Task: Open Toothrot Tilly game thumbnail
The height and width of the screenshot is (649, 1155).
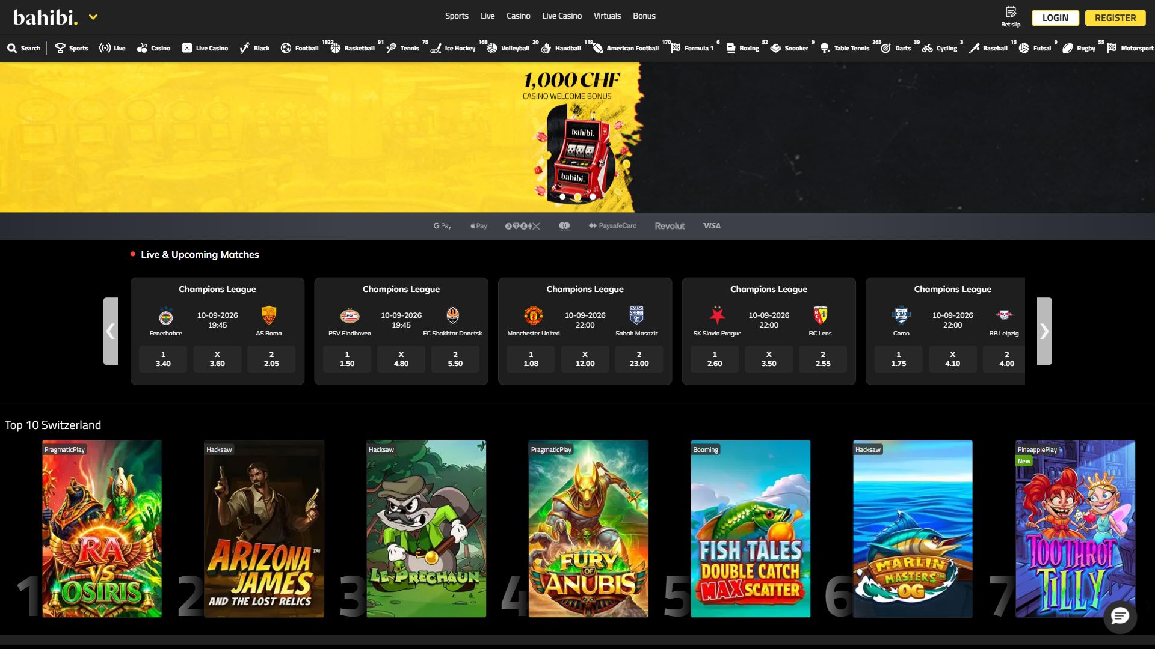Action: (x=1075, y=529)
